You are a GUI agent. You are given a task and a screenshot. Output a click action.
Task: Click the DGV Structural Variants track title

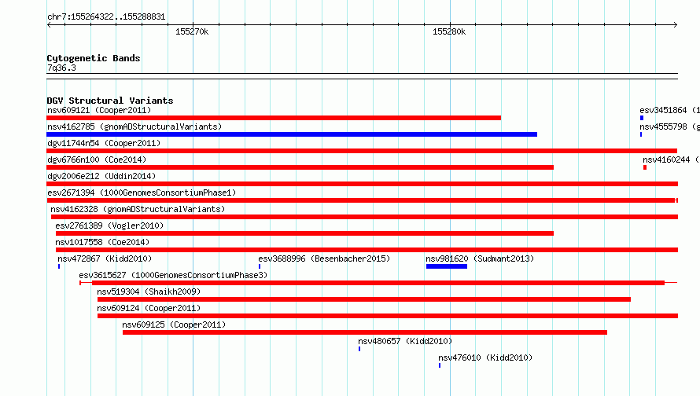(x=110, y=101)
